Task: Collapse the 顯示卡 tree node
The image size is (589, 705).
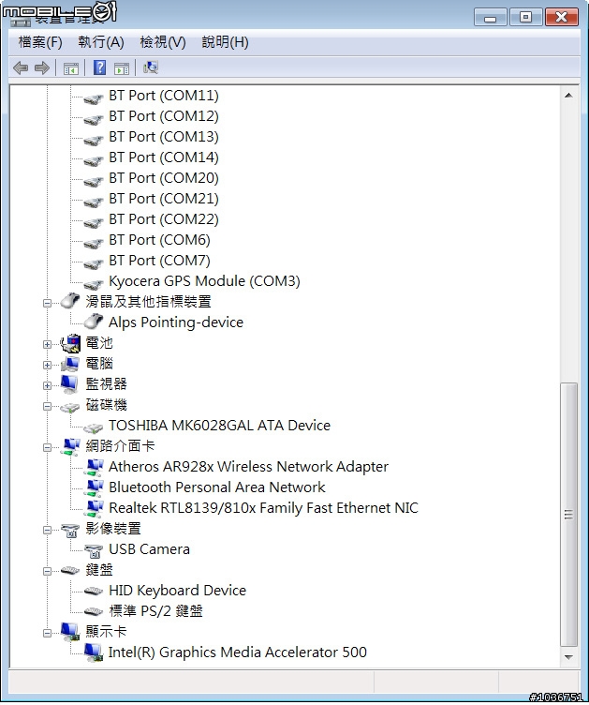Action: coord(47,634)
